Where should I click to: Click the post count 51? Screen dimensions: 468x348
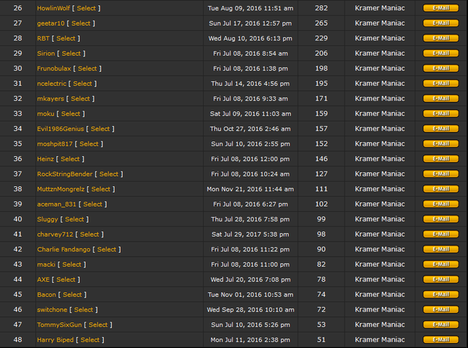pyautogui.click(x=321, y=340)
